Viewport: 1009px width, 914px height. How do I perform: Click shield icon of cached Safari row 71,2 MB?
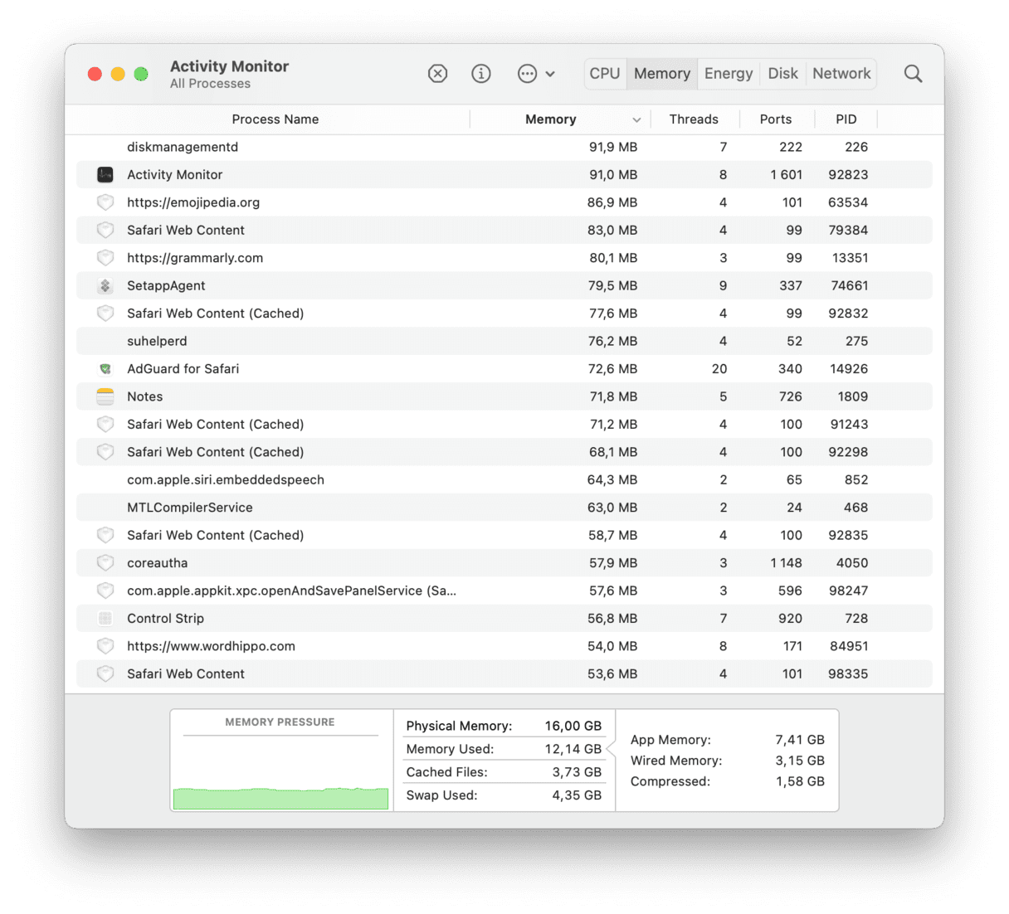105,425
